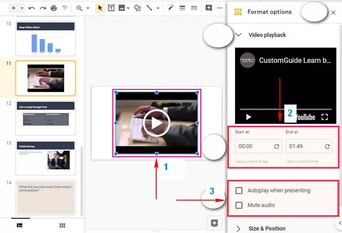This screenshot has height=233, width=342.
Task: Close the Format options panel
Action: (x=333, y=12)
